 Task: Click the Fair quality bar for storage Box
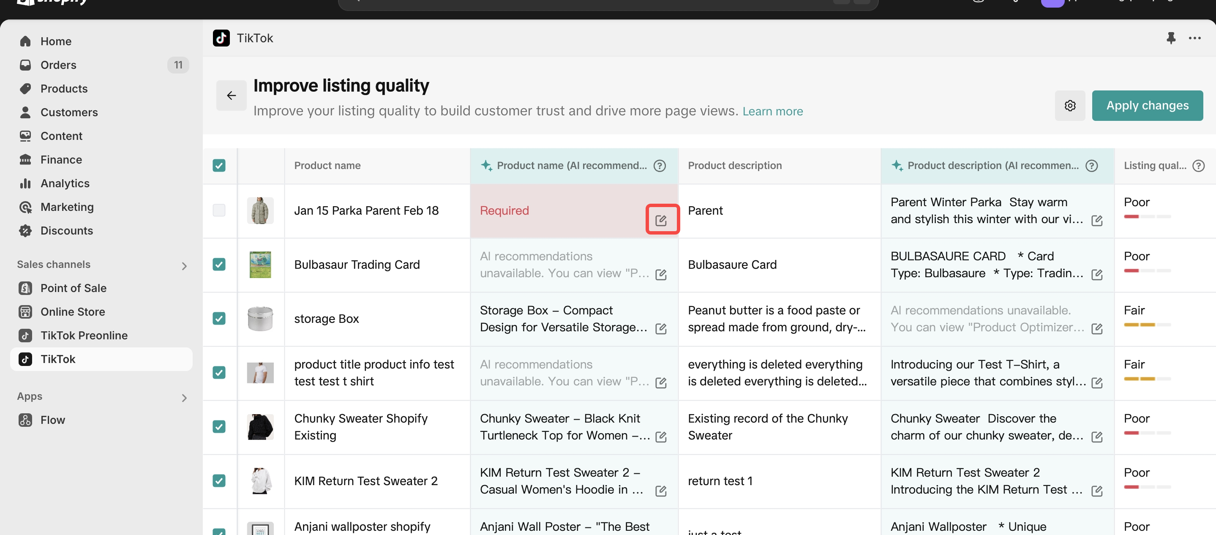point(1147,325)
